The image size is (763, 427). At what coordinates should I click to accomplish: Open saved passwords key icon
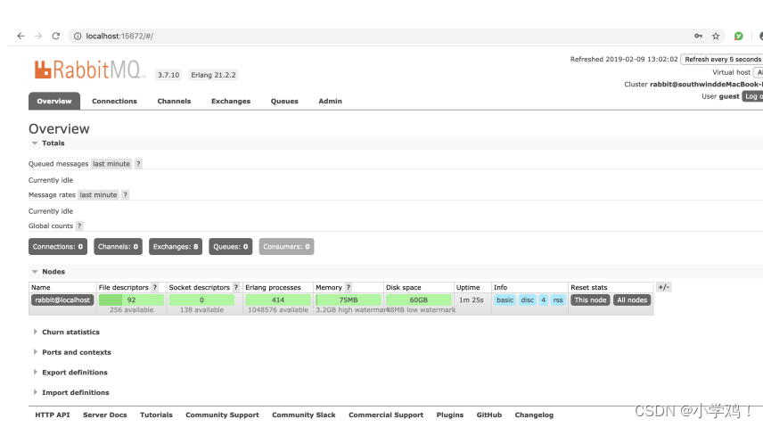pyautogui.click(x=698, y=36)
